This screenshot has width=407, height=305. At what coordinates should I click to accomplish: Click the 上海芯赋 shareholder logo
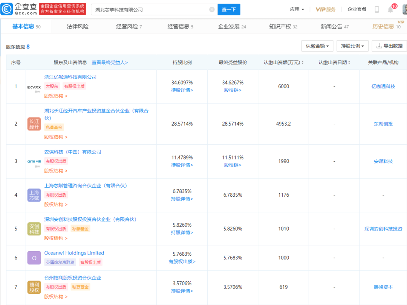[34, 195]
